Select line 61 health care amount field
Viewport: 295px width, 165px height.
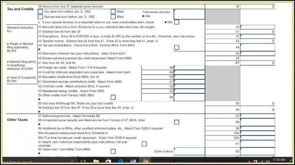coord(257,144)
